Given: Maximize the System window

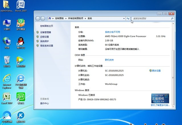Looking at the screenshot, I should point(165,14).
